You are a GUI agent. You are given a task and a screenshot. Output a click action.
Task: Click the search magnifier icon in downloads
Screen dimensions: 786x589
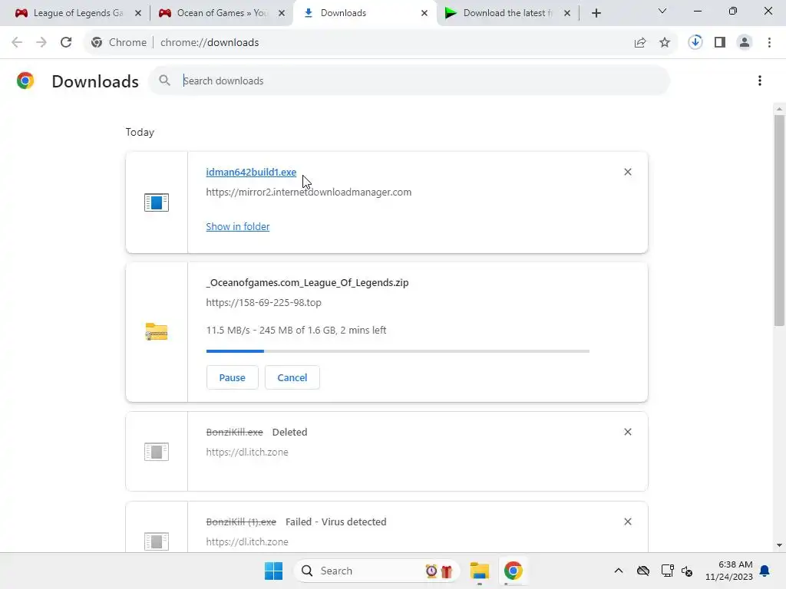(x=164, y=80)
